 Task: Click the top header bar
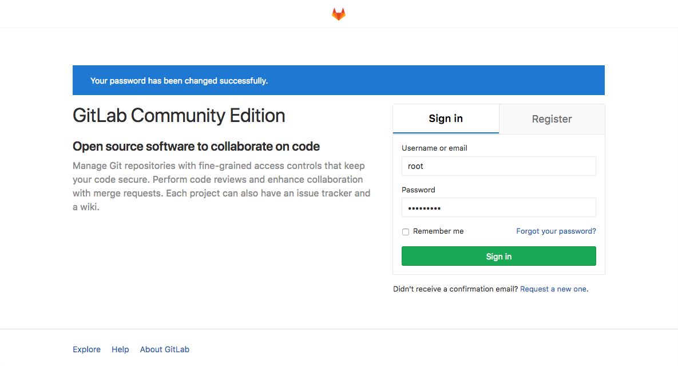point(172,14)
